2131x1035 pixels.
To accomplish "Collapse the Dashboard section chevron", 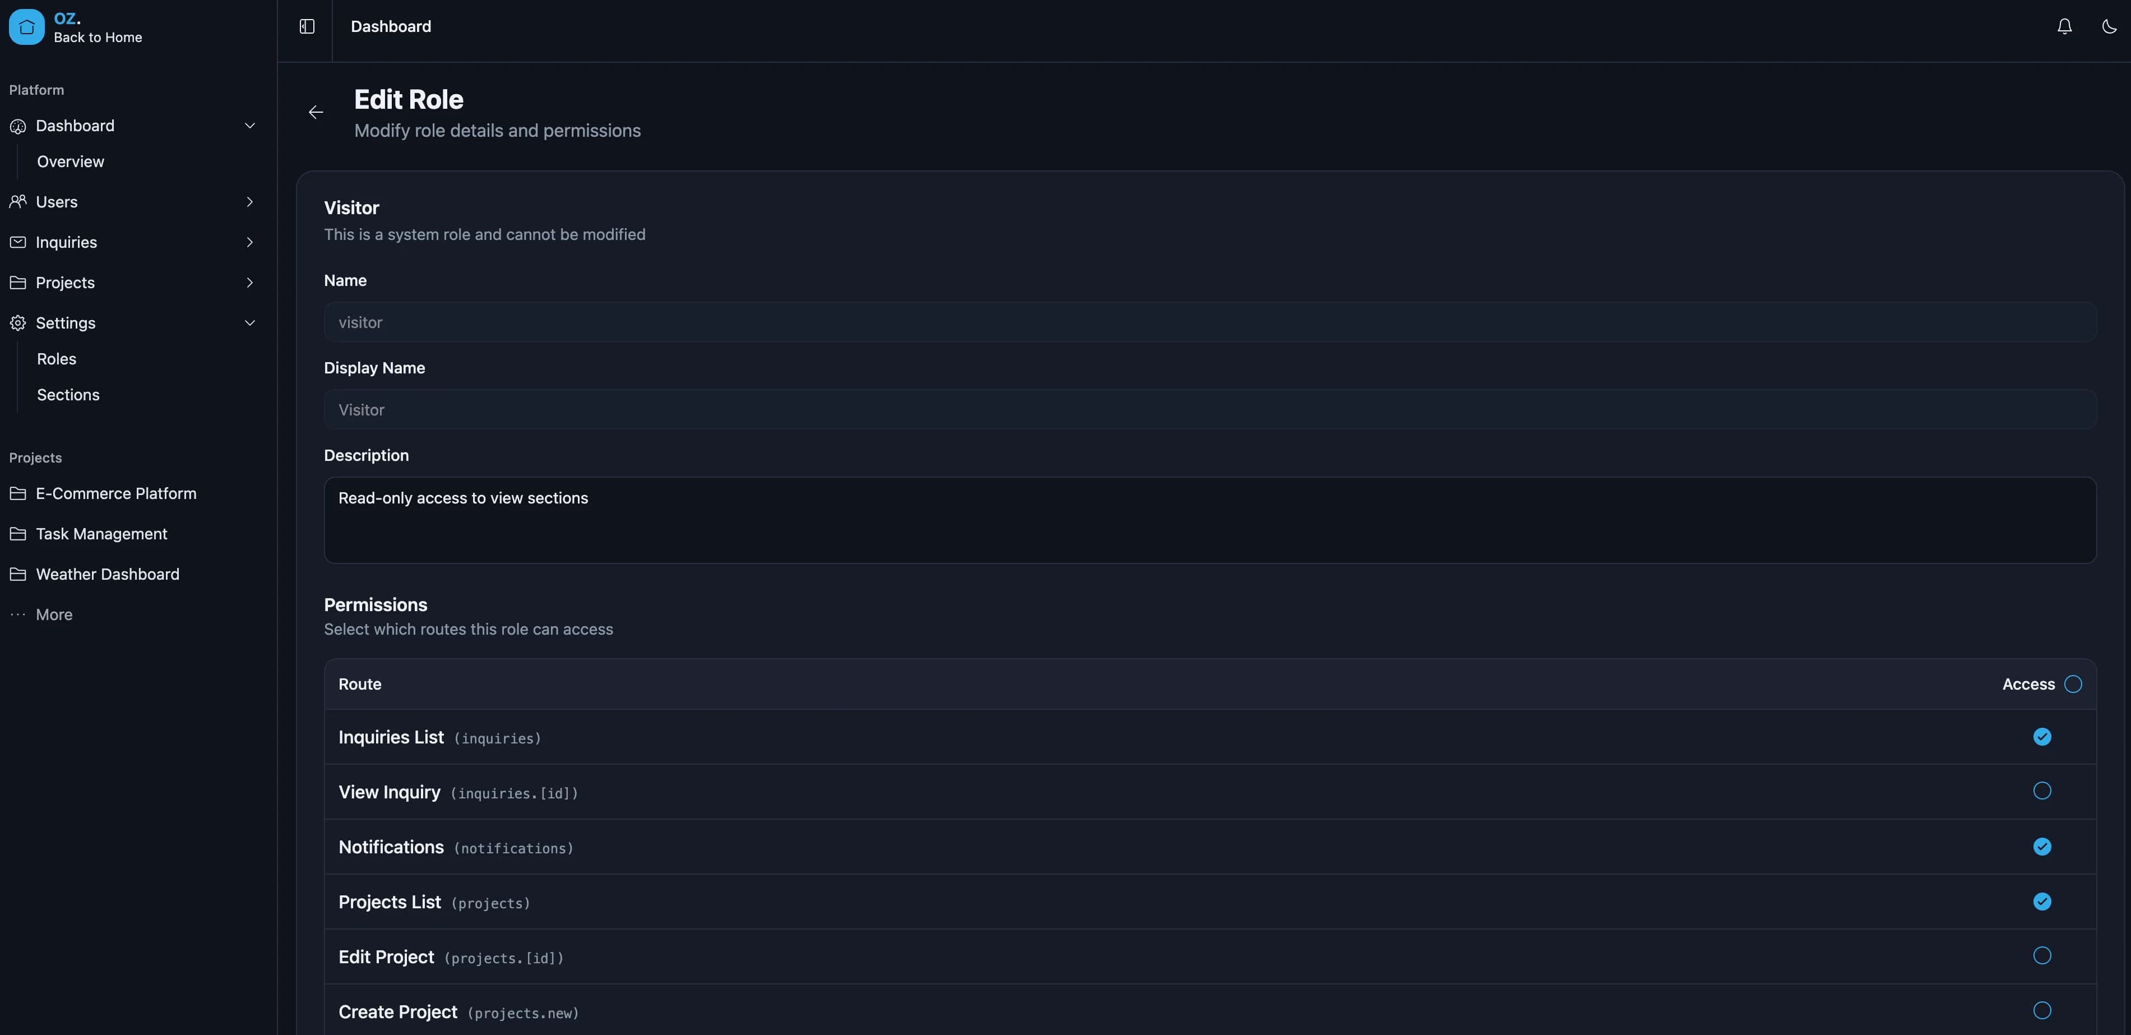I will pyautogui.click(x=250, y=125).
